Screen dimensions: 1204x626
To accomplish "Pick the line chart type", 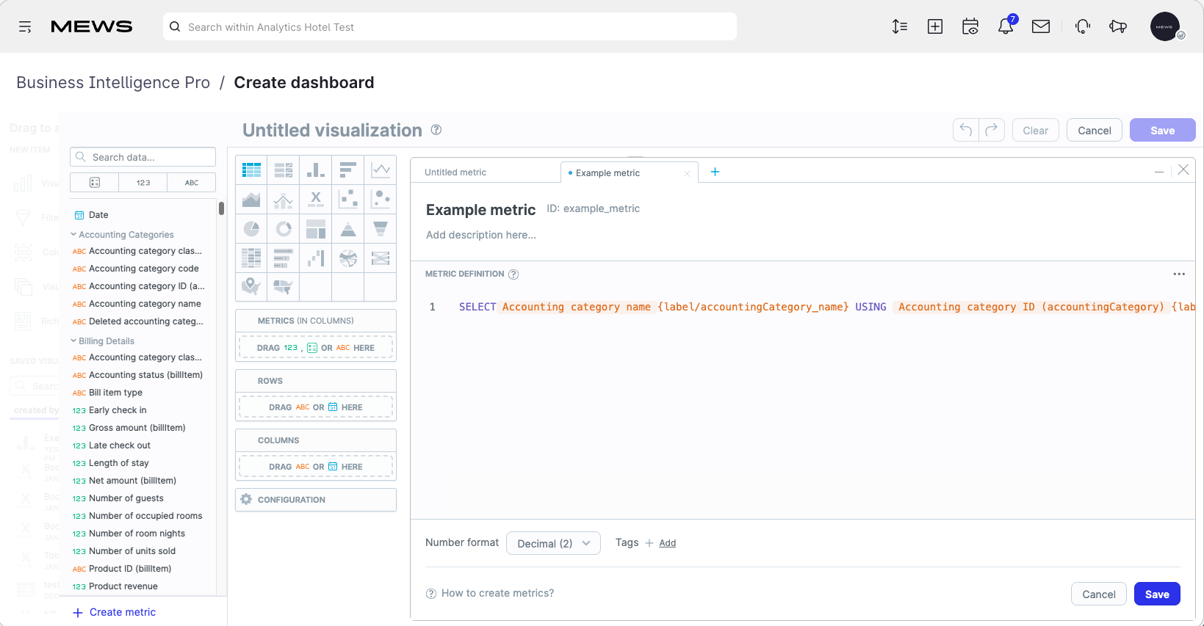I will point(381,170).
